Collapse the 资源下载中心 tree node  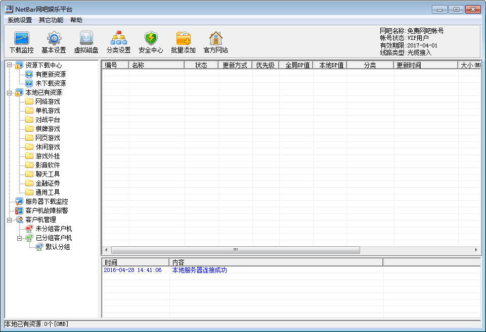pyautogui.click(x=9, y=65)
